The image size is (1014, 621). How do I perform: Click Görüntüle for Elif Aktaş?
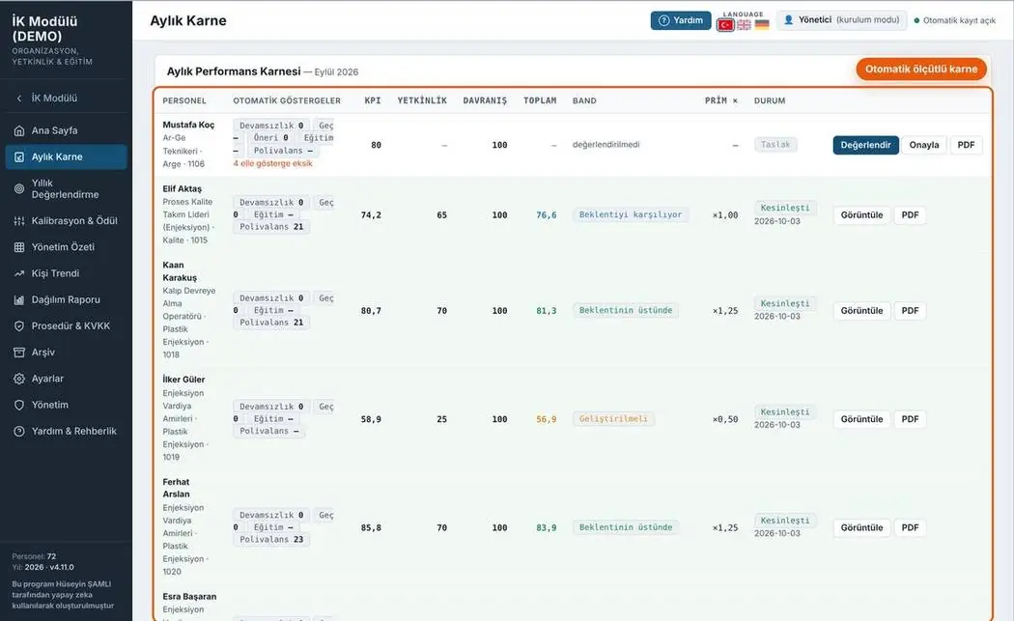click(862, 215)
